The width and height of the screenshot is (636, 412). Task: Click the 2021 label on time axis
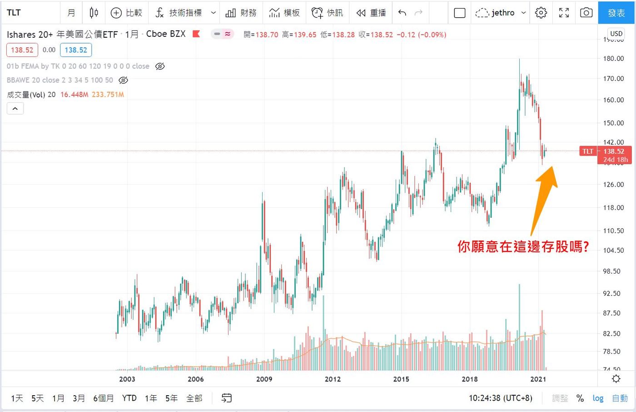(x=538, y=379)
